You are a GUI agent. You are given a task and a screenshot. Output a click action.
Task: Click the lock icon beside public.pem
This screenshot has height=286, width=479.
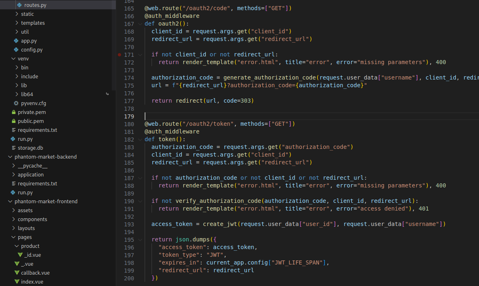(x=13, y=121)
